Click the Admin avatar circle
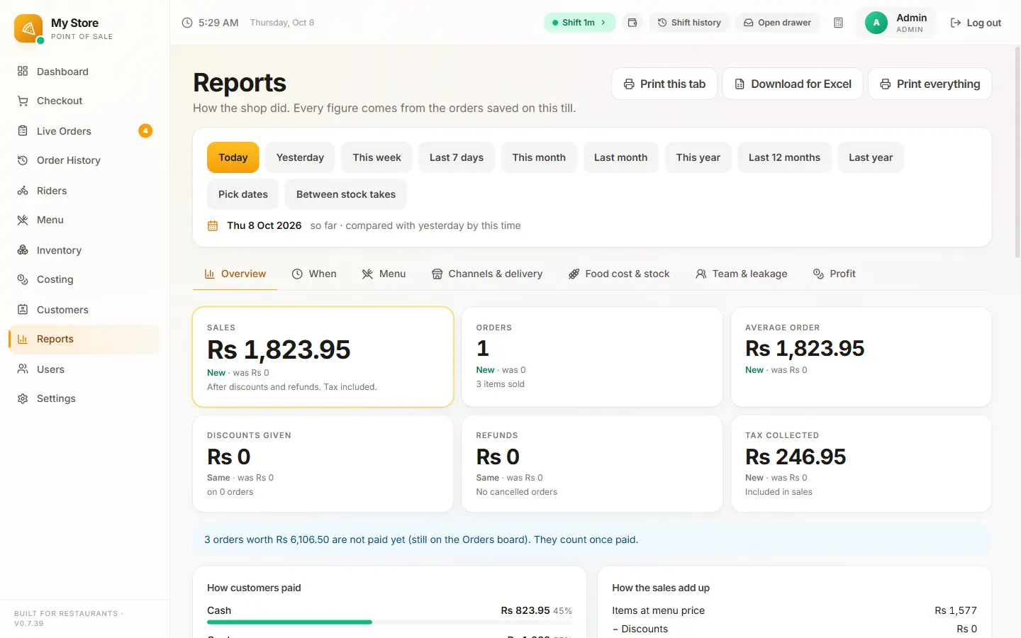This screenshot has width=1021, height=638. (x=876, y=23)
